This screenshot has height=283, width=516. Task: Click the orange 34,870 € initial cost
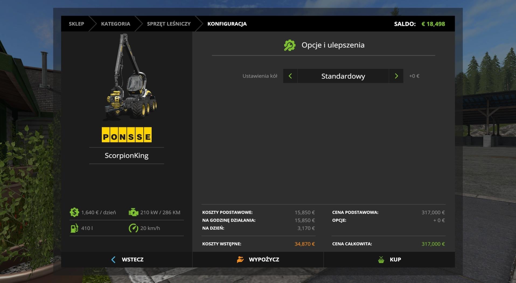[x=305, y=244]
